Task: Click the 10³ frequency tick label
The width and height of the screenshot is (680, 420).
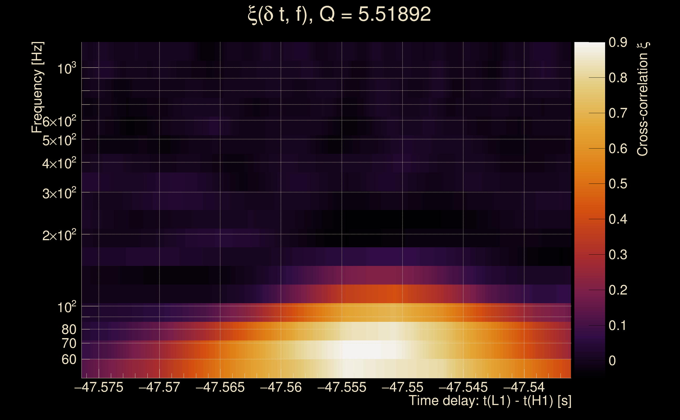Action: (x=66, y=69)
